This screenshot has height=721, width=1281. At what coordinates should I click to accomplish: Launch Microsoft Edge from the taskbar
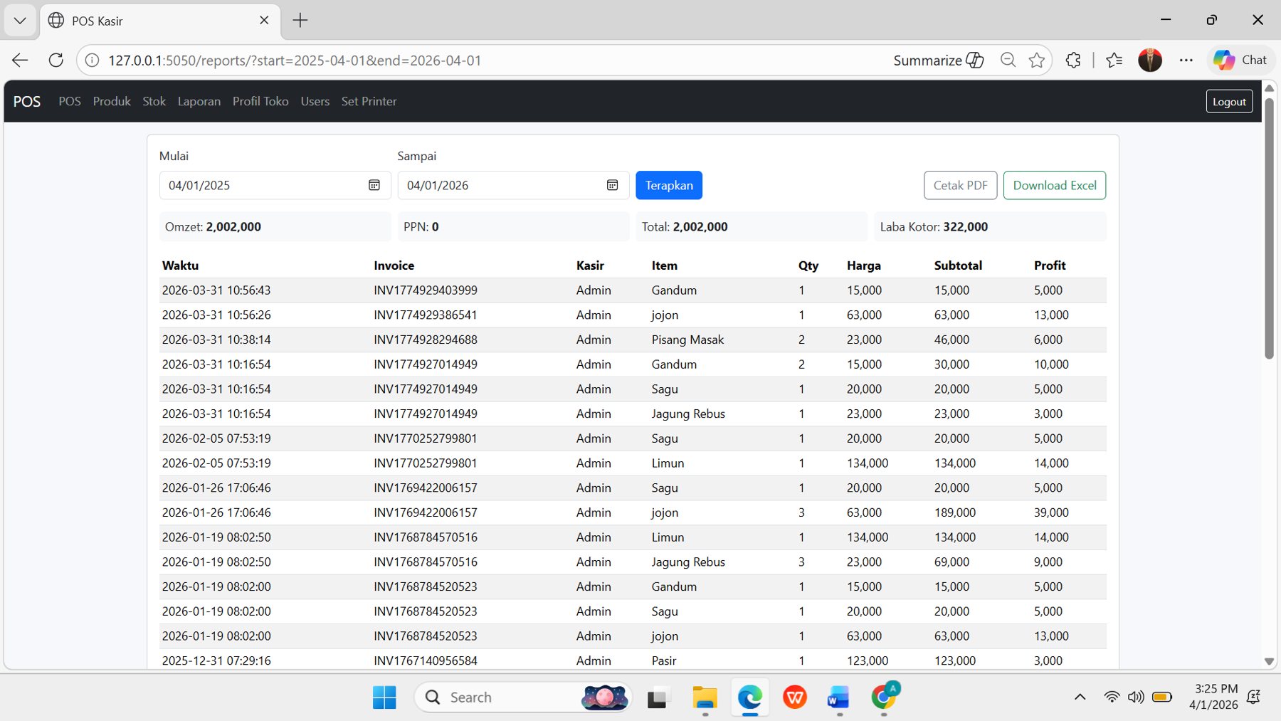click(749, 698)
